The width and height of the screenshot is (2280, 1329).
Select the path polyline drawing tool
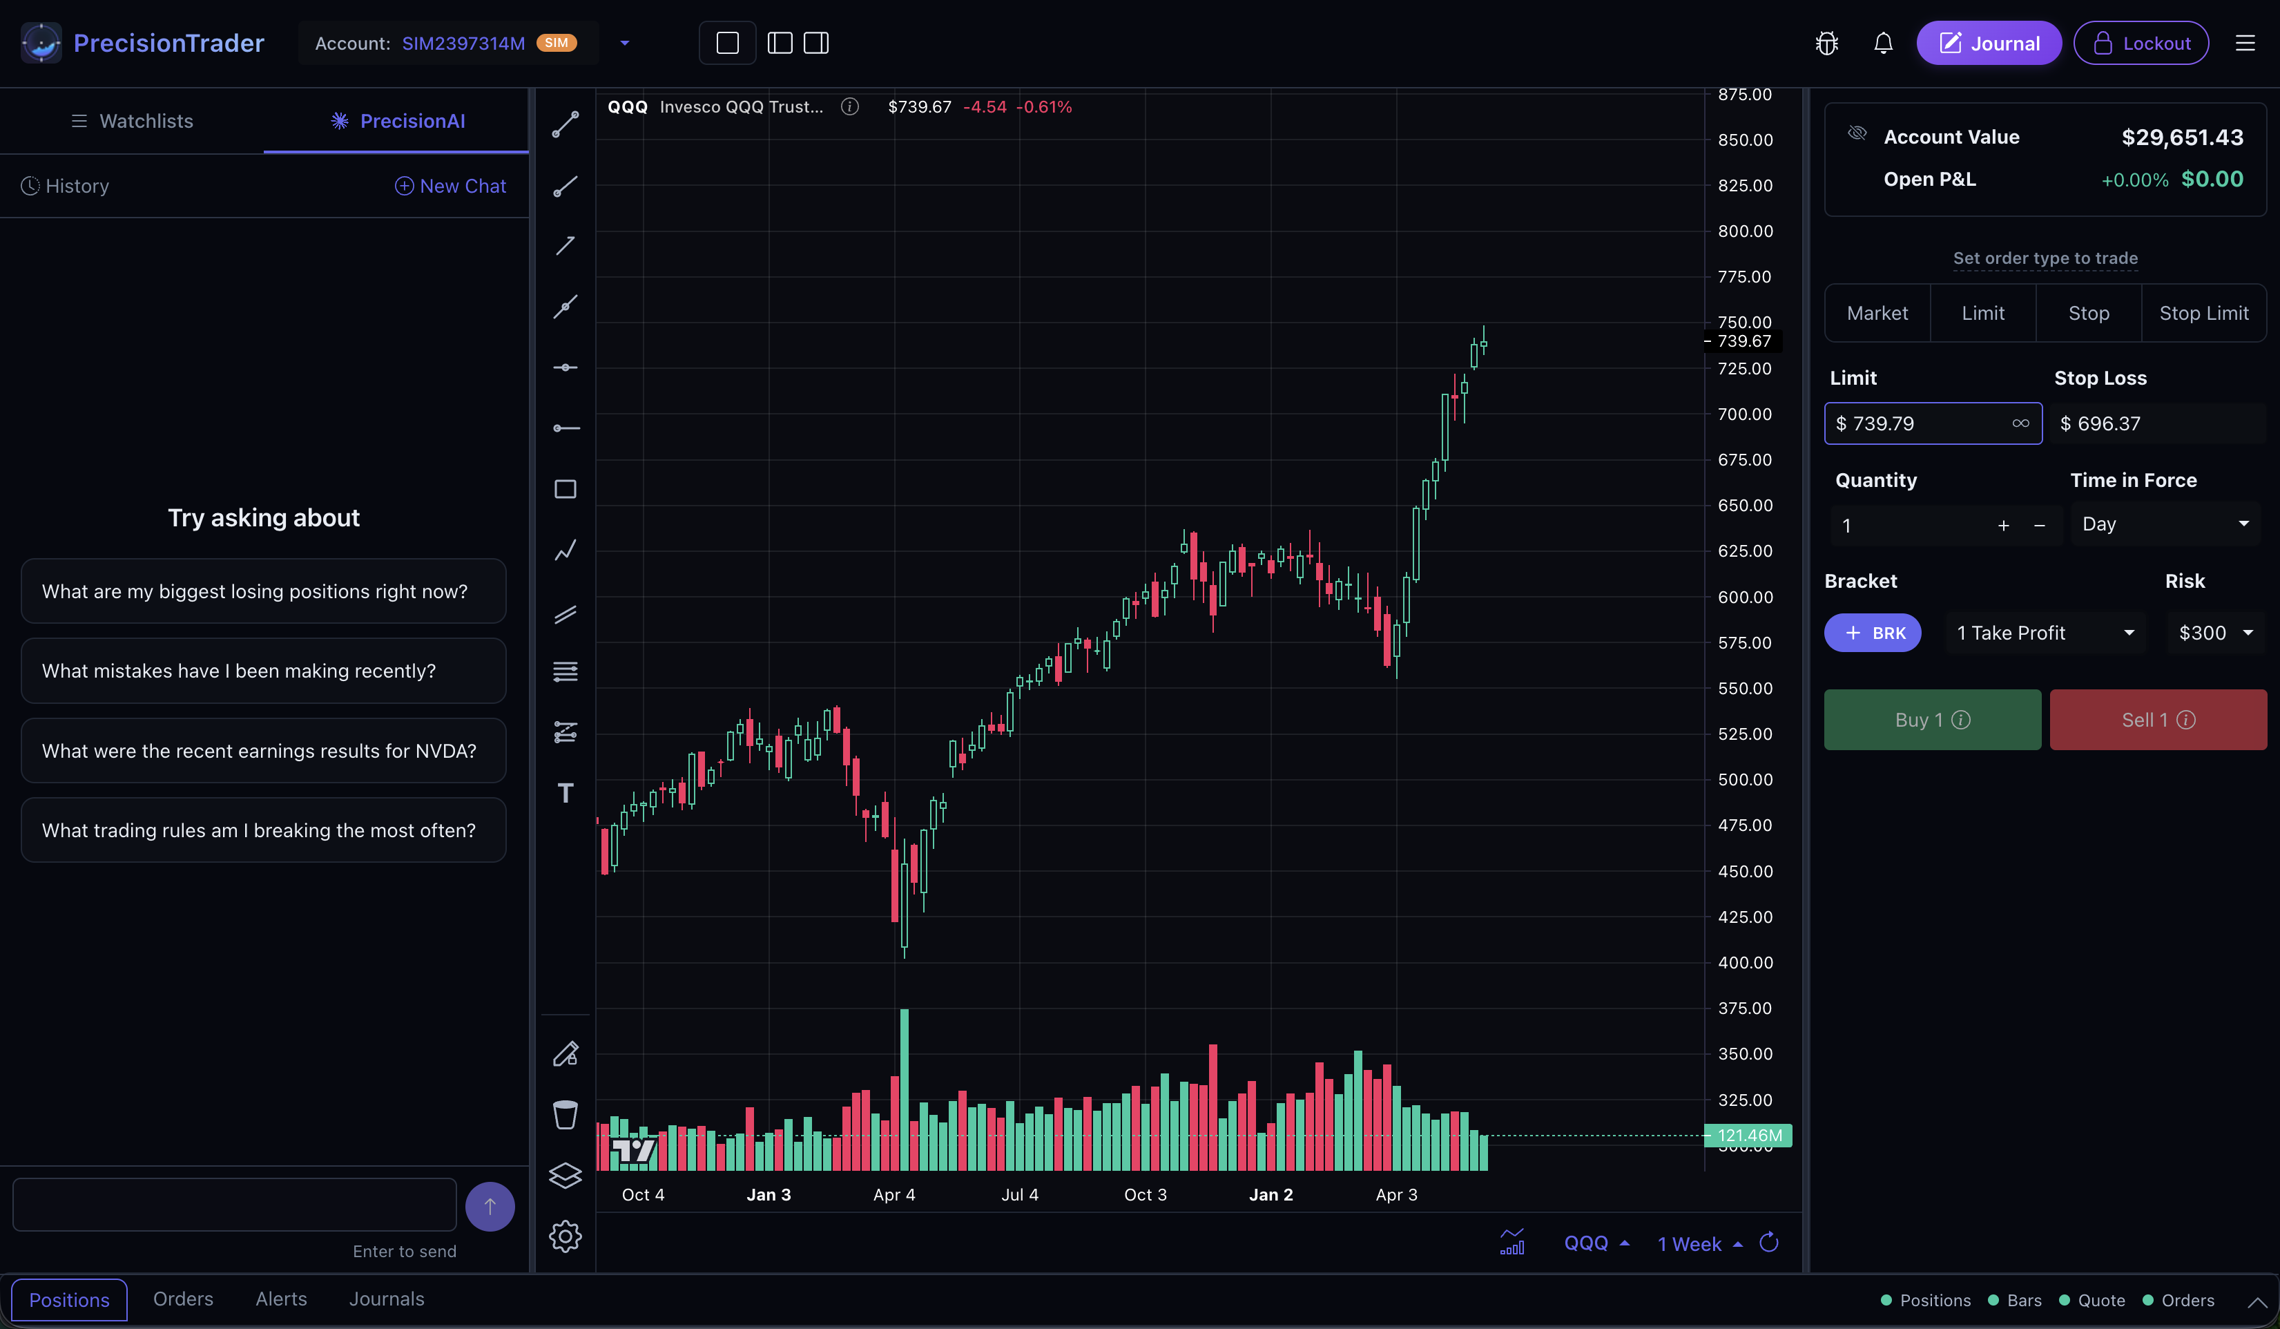[x=566, y=550]
